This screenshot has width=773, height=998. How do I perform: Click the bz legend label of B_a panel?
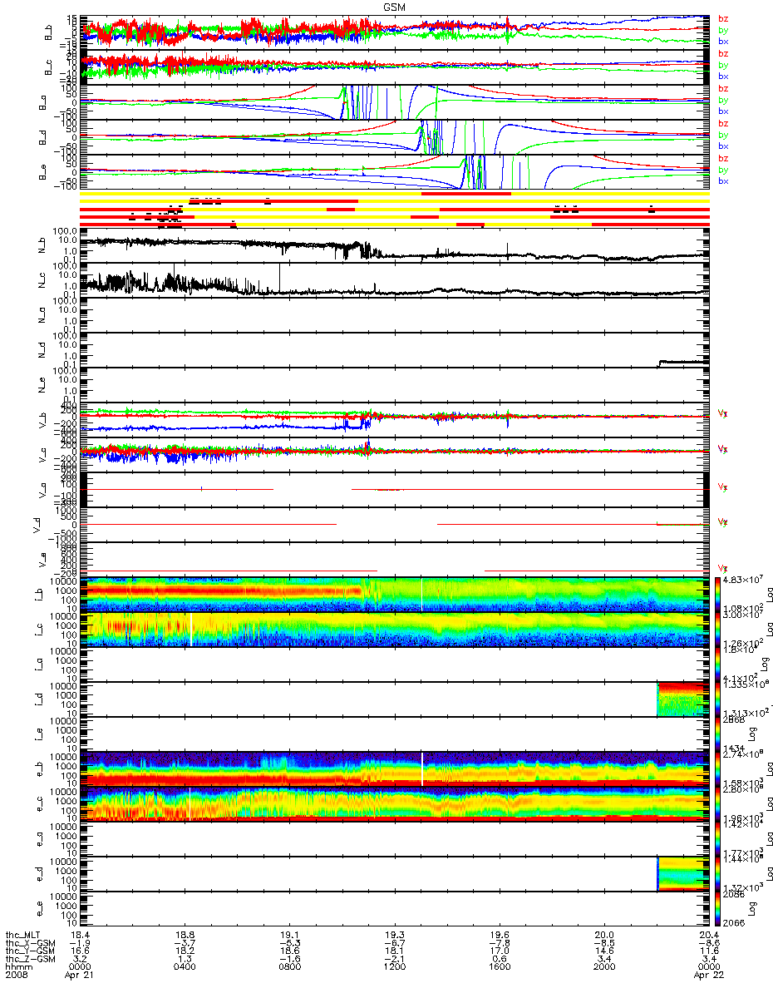click(723, 88)
